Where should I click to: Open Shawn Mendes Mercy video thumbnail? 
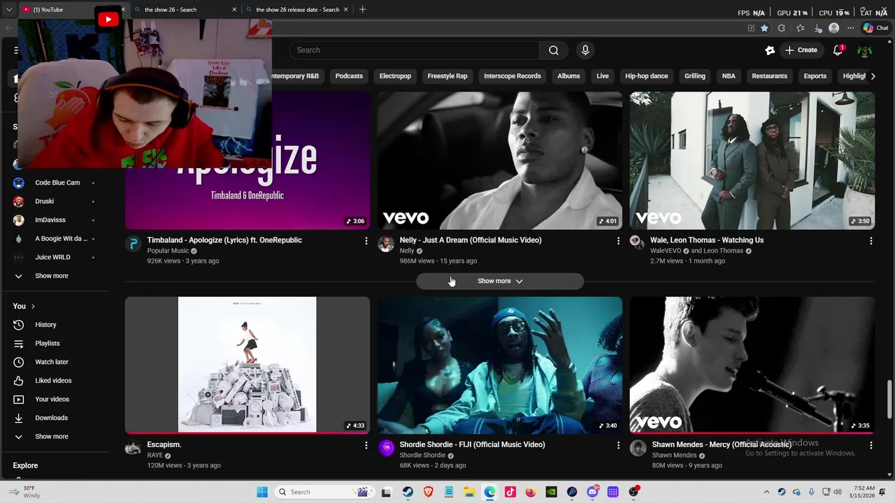pos(752,365)
